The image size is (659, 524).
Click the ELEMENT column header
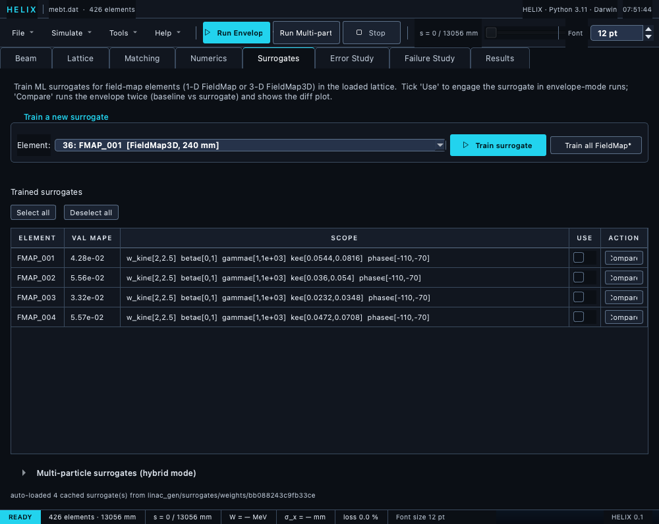click(x=38, y=238)
